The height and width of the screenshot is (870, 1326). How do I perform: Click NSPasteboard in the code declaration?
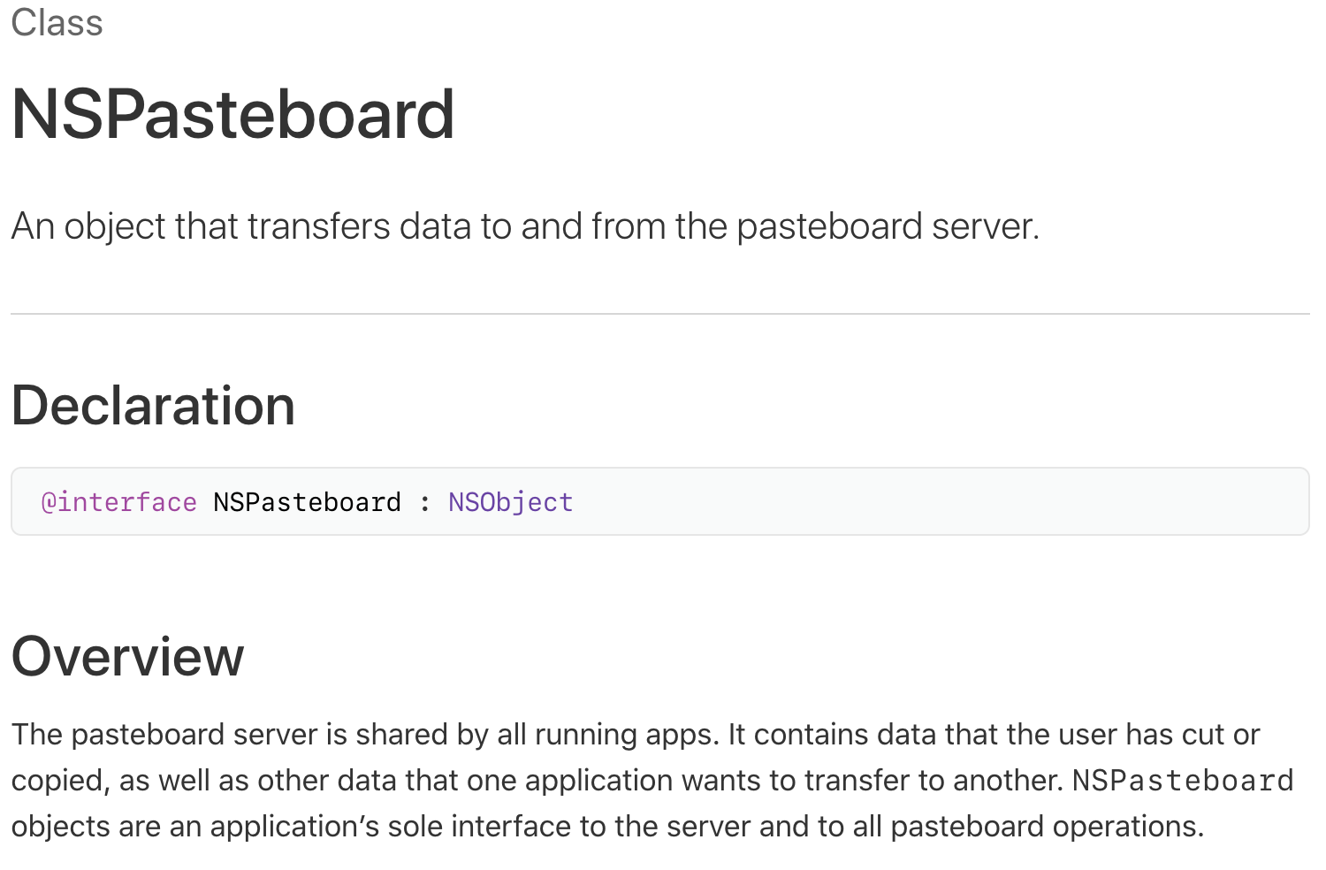coord(307,502)
